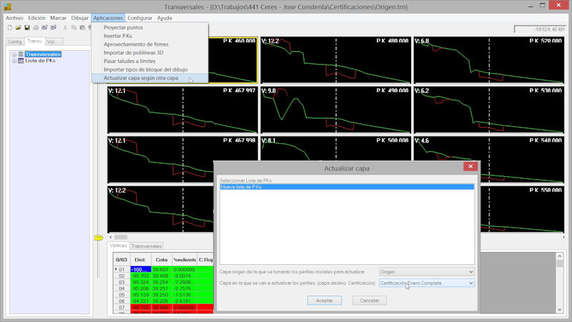The width and height of the screenshot is (572, 322).
Task: Click the Cut scissors toolbar icon
Action: click(65, 27)
